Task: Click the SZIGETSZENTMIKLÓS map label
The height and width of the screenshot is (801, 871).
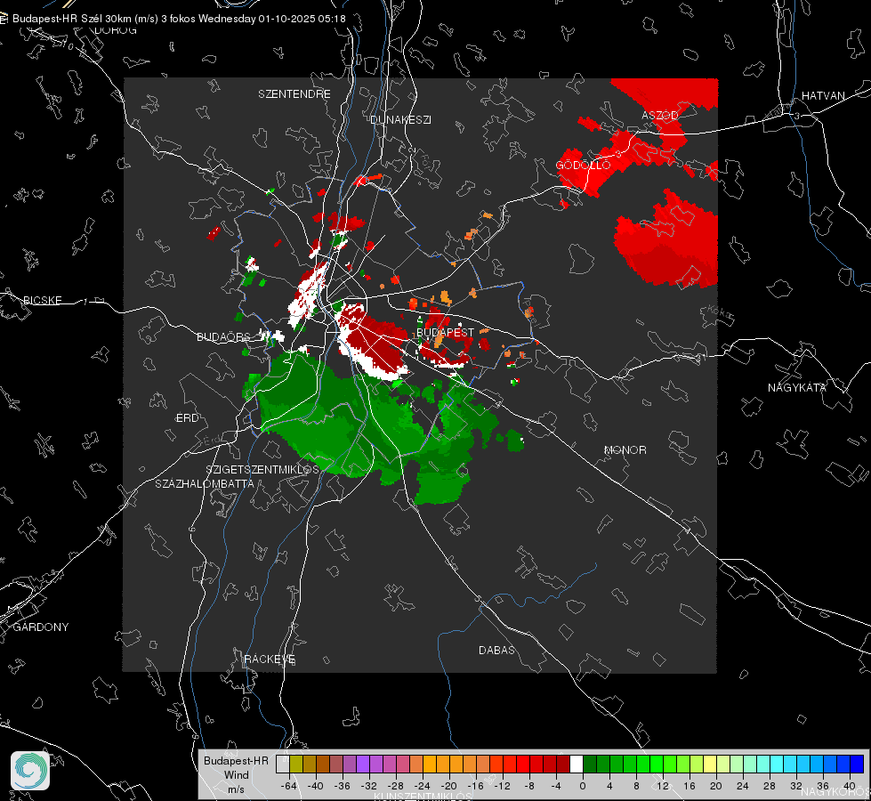Action: tap(262, 469)
